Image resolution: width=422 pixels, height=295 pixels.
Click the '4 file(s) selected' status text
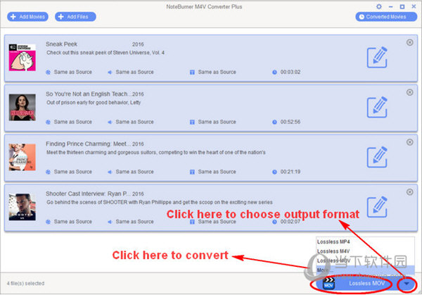(x=25, y=283)
